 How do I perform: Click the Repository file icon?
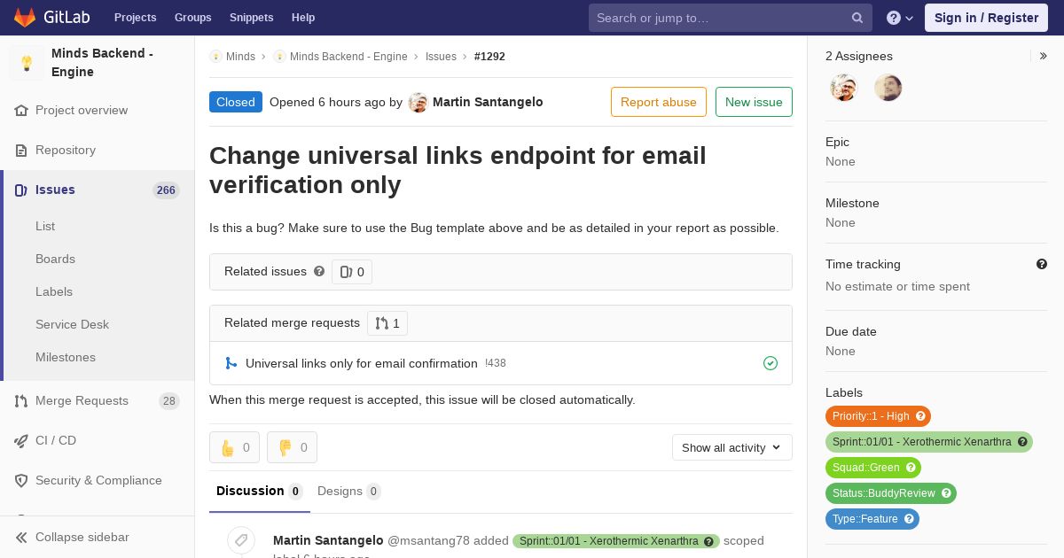point(21,151)
